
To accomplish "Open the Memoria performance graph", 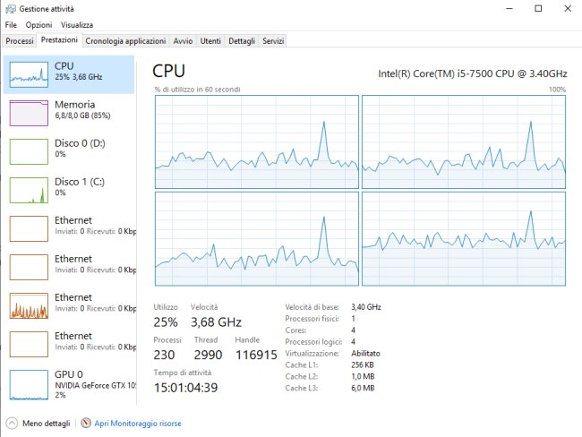I will click(x=27, y=113).
